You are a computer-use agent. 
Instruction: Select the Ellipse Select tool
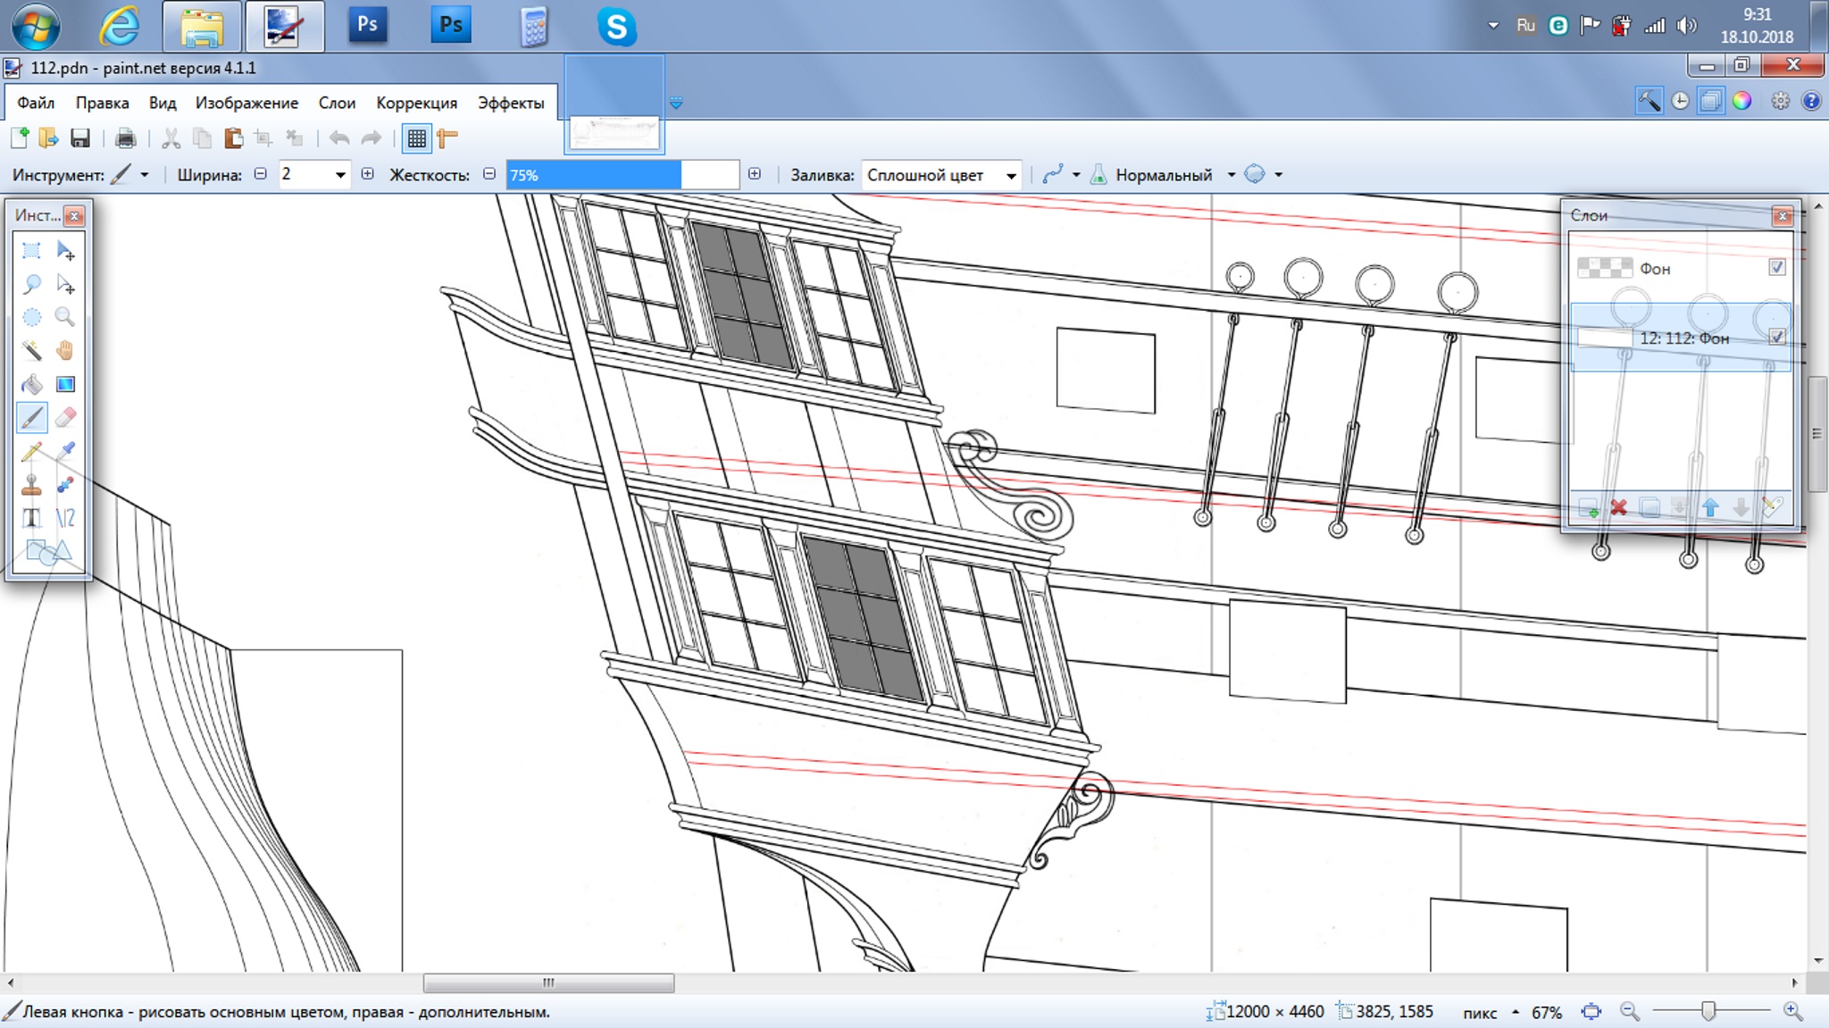[x=31, y=317]
